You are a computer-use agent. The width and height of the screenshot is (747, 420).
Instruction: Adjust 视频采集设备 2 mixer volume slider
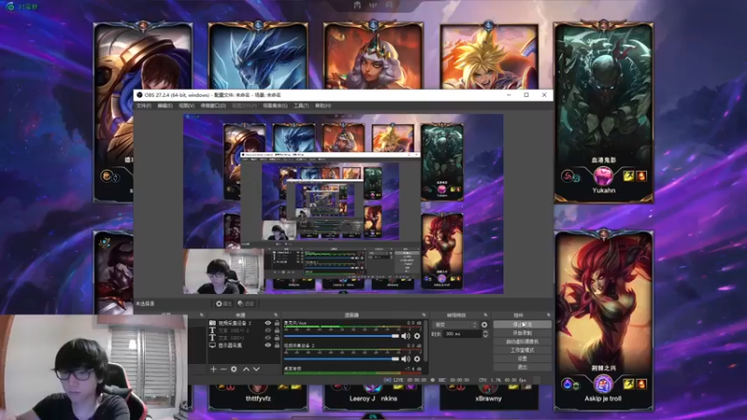click(x=341, y=359)
